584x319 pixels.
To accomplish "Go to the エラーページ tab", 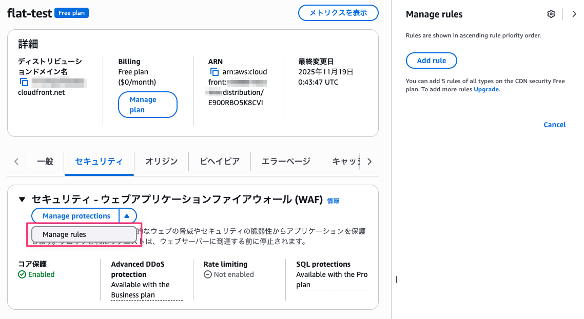I will (286, 162).
